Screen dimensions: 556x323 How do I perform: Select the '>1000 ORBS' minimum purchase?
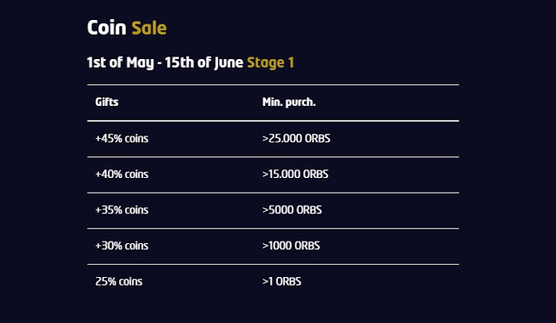pyautogui.click(x=291, y=246)
